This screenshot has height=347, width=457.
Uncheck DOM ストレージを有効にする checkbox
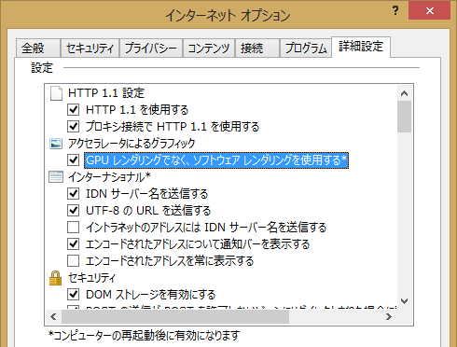coord(73,294)
